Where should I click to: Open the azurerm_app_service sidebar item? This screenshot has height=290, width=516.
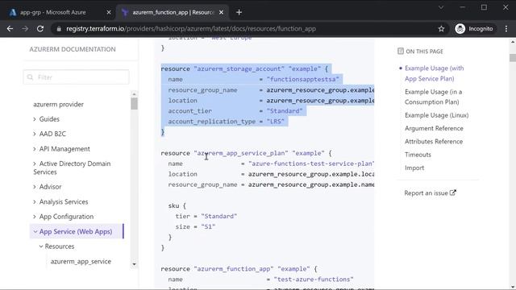81,261
